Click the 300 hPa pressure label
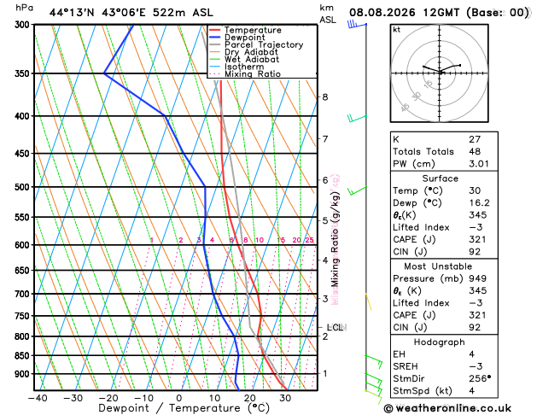 point(24,25)
